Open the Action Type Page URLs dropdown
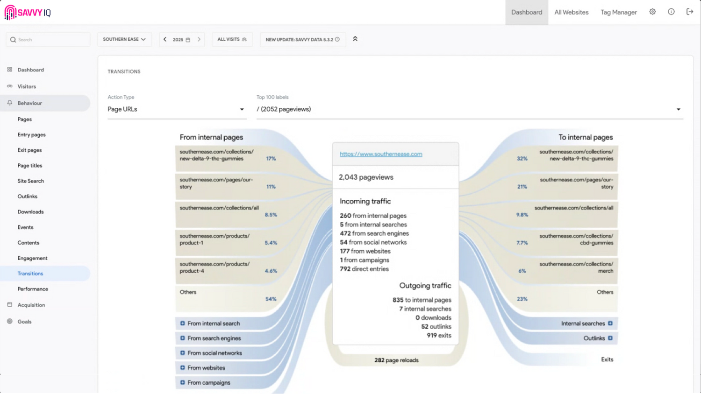 (176, 109)
